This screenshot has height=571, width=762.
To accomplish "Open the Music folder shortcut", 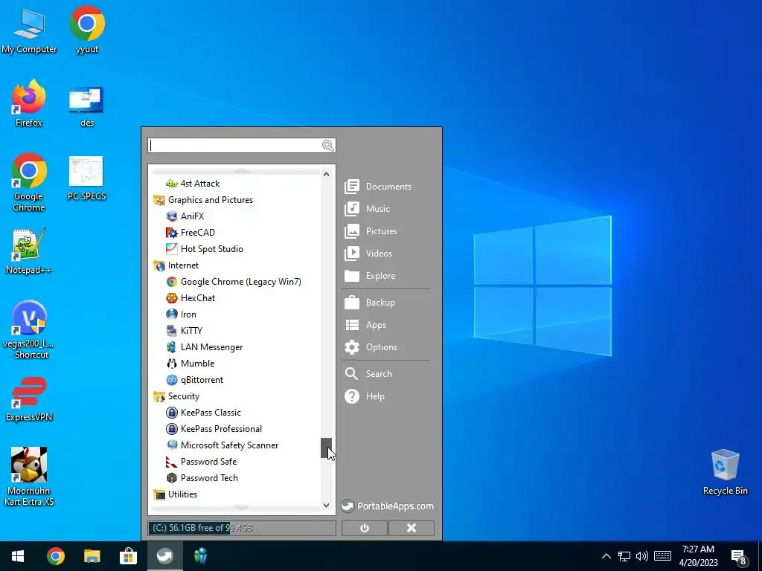I will pyautogui.click(x=368, y=209).
